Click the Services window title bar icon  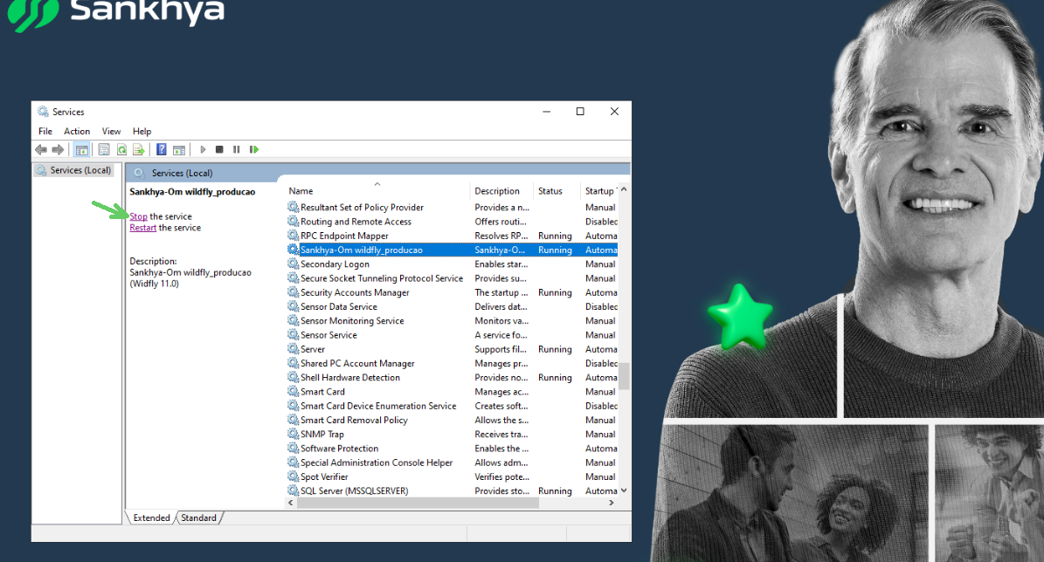(44, 112)
